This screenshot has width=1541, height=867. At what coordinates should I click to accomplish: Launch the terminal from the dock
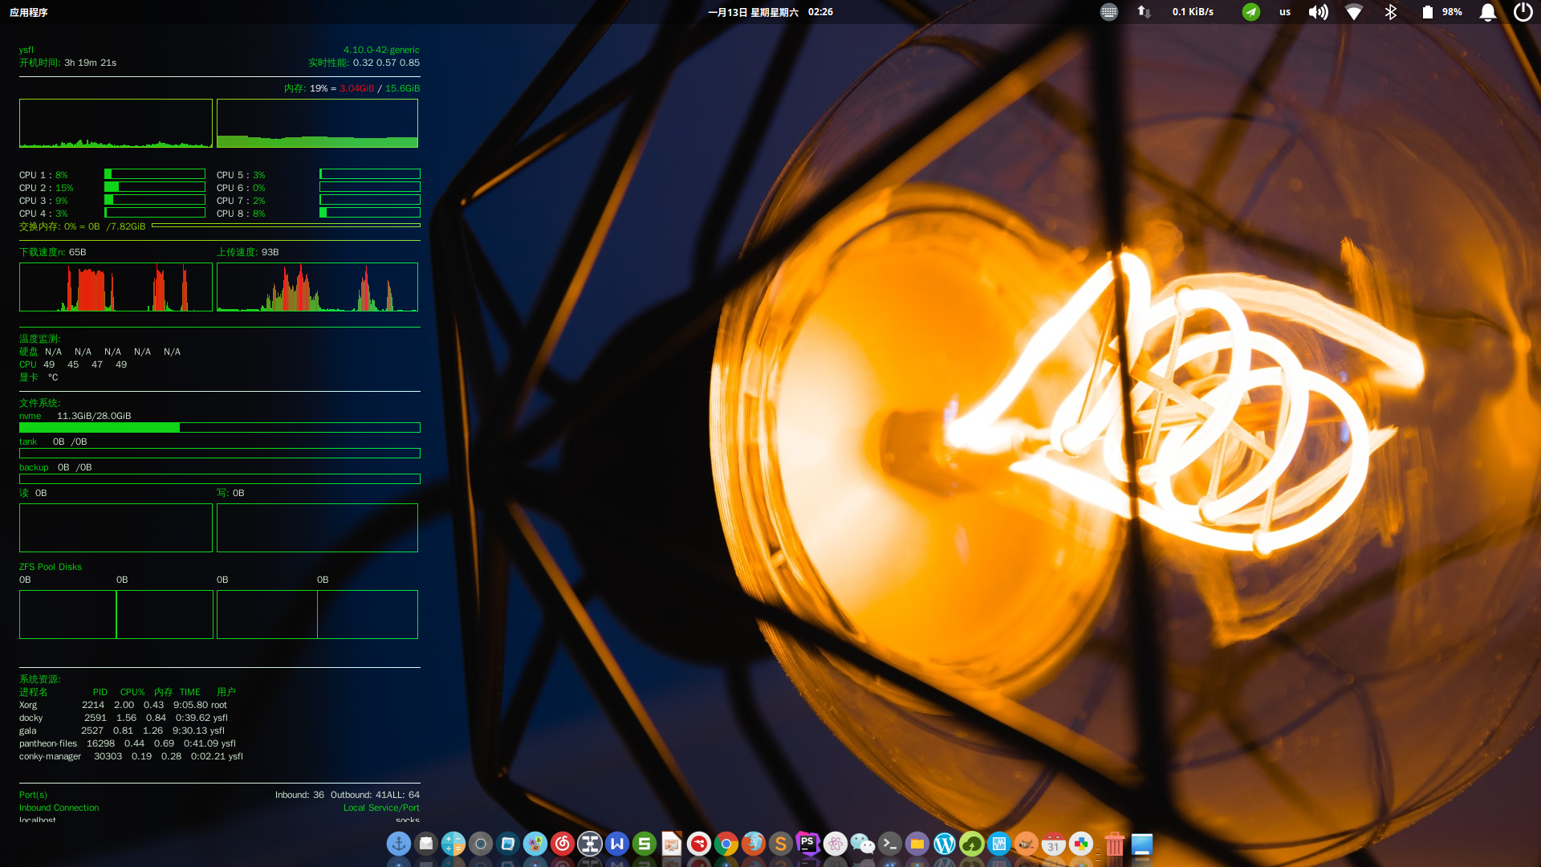tap(889, 844)
